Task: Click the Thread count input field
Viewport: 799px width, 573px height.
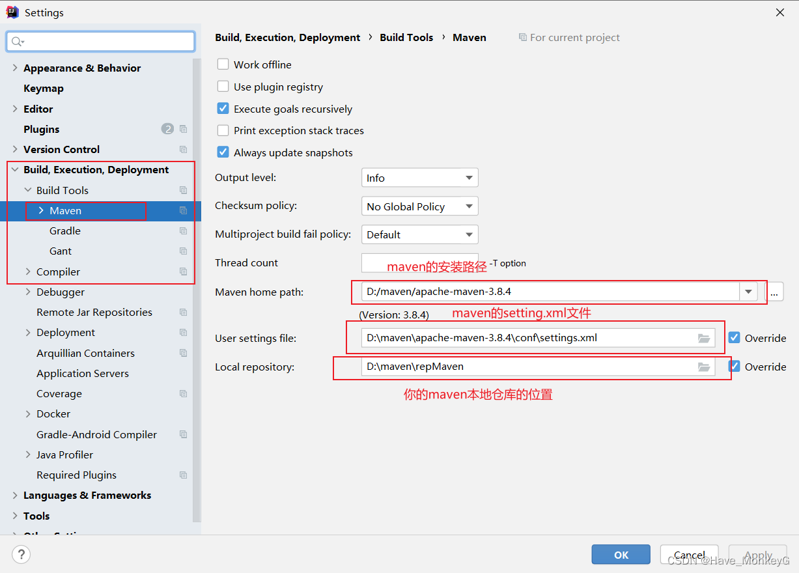Action: tap(420, 262)
